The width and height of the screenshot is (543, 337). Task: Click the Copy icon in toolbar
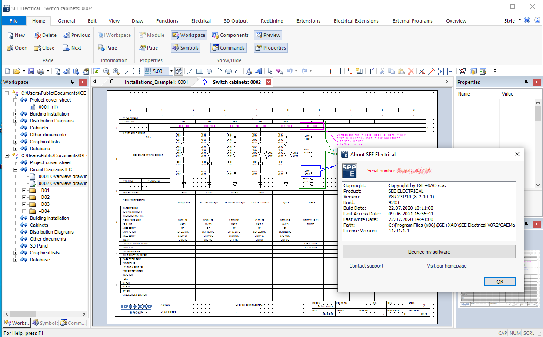(392, 71)
